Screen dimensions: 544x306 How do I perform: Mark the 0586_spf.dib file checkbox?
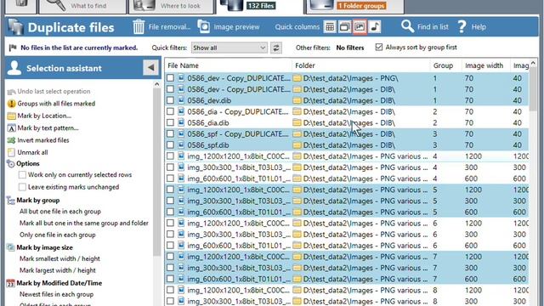coord(170,144)
